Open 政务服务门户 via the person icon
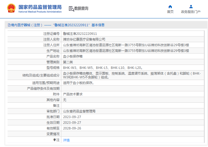 tap(191, 7)
